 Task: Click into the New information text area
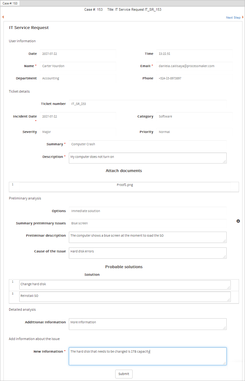coord(147,356)
